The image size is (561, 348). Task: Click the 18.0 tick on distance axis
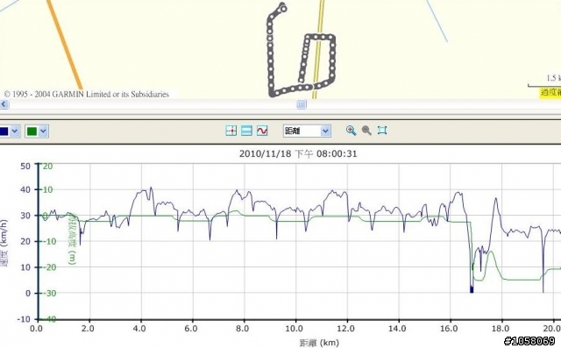501,328
